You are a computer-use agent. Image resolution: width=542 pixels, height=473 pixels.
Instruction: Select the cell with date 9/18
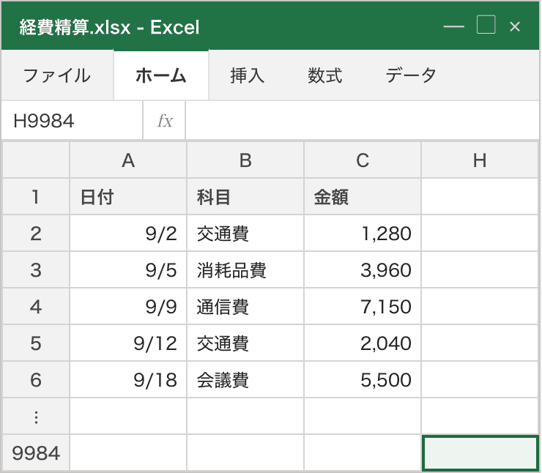click(x=128, y=380)
